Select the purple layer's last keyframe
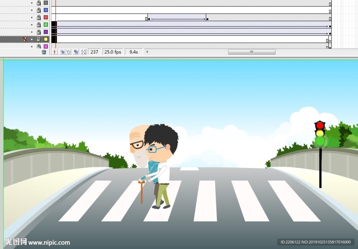Viewport: 358px width, 249px height. pos(330,34)
